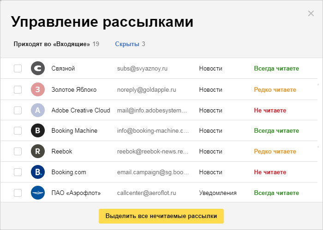Click the Золотое Яблоко avatar icon
Image resolution: width=323 pixels, height=230 pixels.
(x=38, y=89)
